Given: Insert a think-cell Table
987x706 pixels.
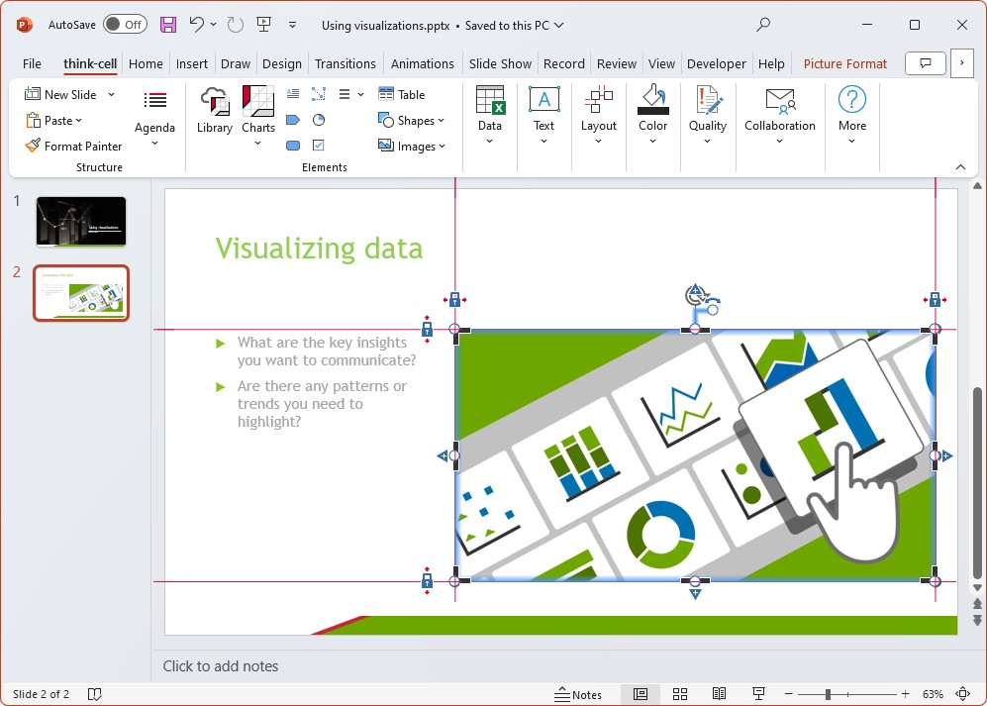Looking at the screenshot, I should [x=402, y=94].
